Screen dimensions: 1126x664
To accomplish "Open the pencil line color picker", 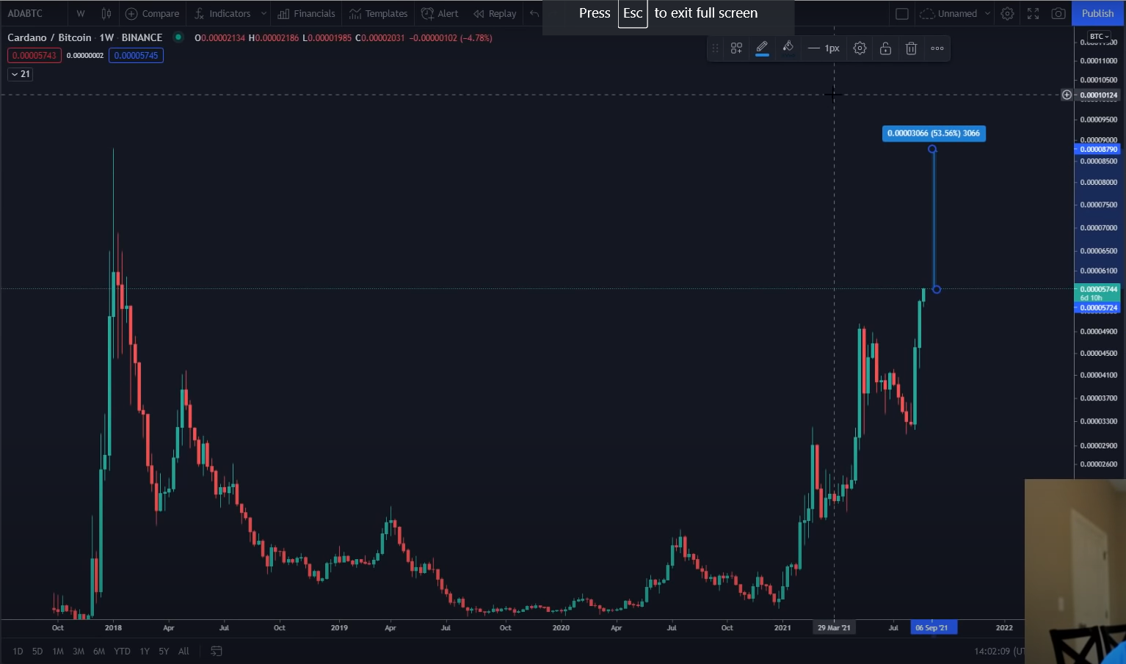I will (762, 48).
